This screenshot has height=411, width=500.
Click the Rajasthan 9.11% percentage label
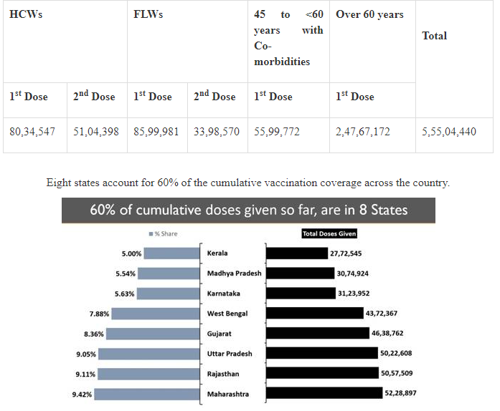tap(84, 374)
